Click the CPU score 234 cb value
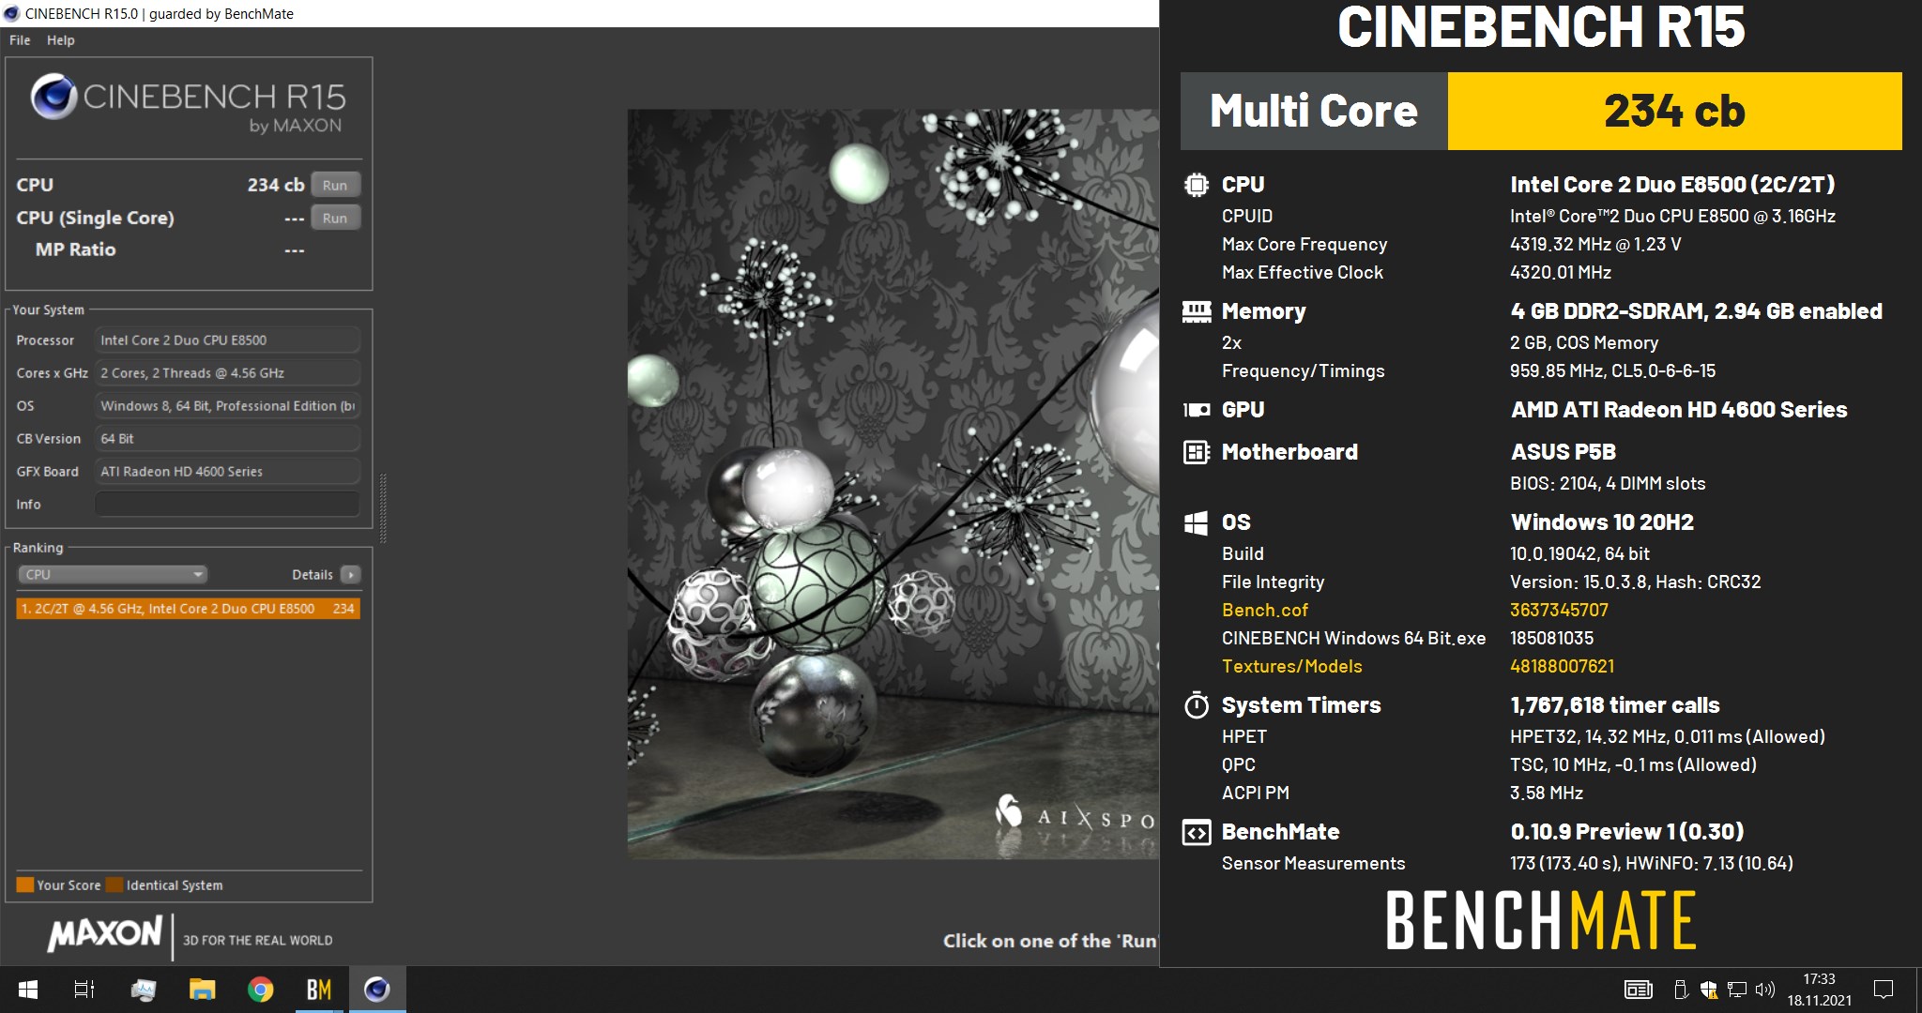This screenshot has width=1922, height=1013. [275, 185]
